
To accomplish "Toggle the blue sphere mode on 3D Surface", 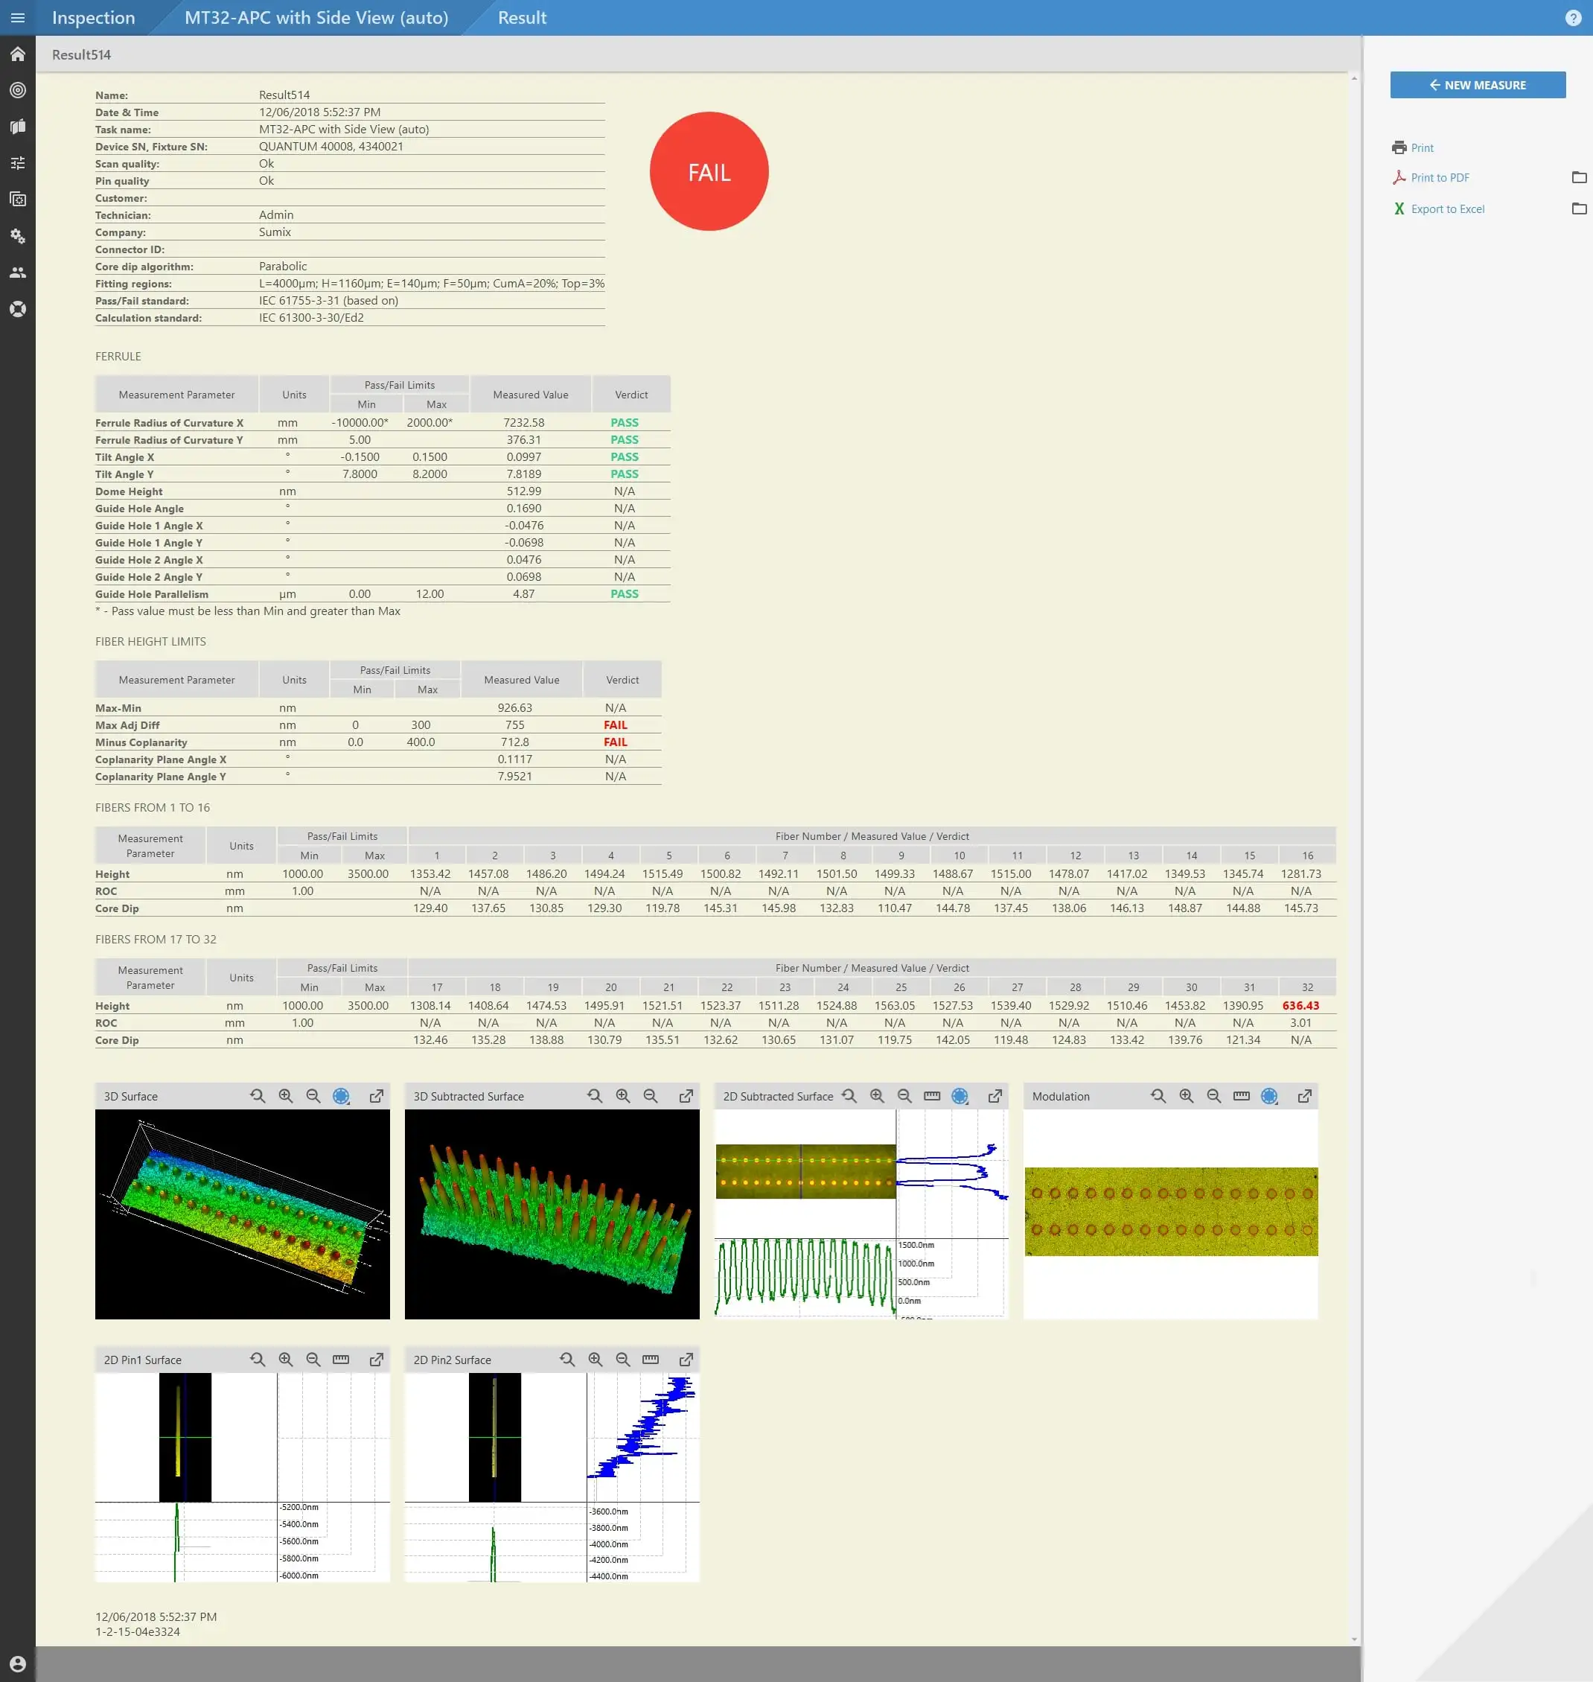I will coord(342,1096).
